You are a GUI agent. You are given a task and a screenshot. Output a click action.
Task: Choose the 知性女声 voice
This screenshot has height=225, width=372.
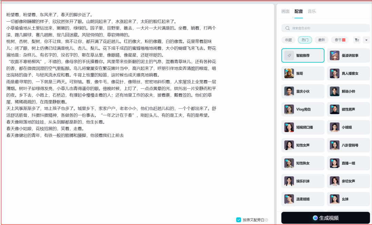coord(303,145)
